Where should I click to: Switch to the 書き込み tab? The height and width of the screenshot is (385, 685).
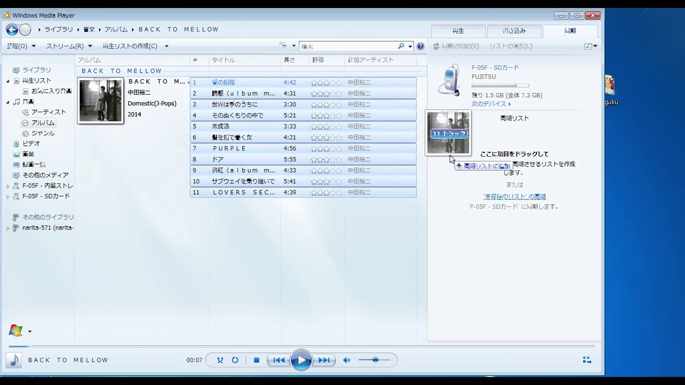click(x=514, y=31)
